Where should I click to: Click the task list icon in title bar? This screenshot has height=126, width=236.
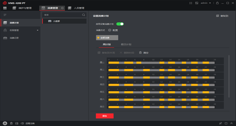click(191, 3)
